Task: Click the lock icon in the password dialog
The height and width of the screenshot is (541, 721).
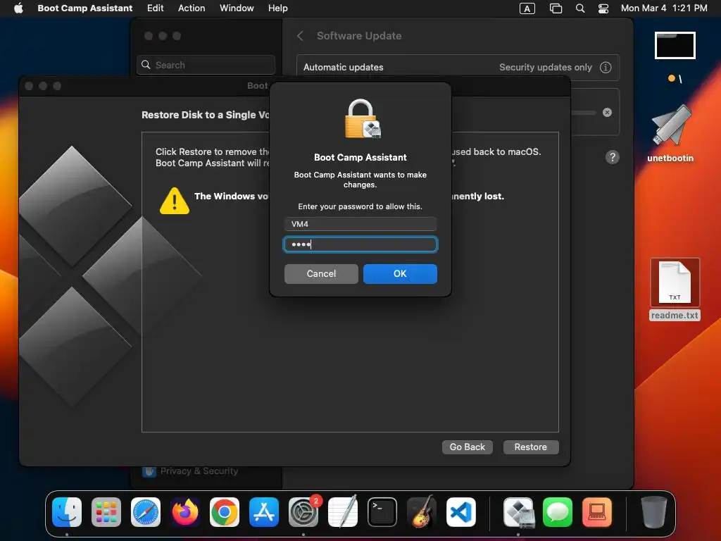Action: coord(363,118)
